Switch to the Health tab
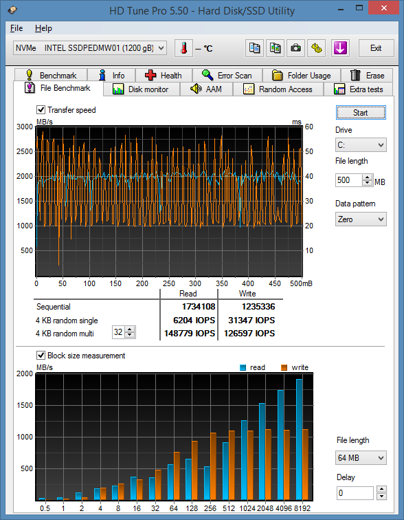 coord(164,75)
